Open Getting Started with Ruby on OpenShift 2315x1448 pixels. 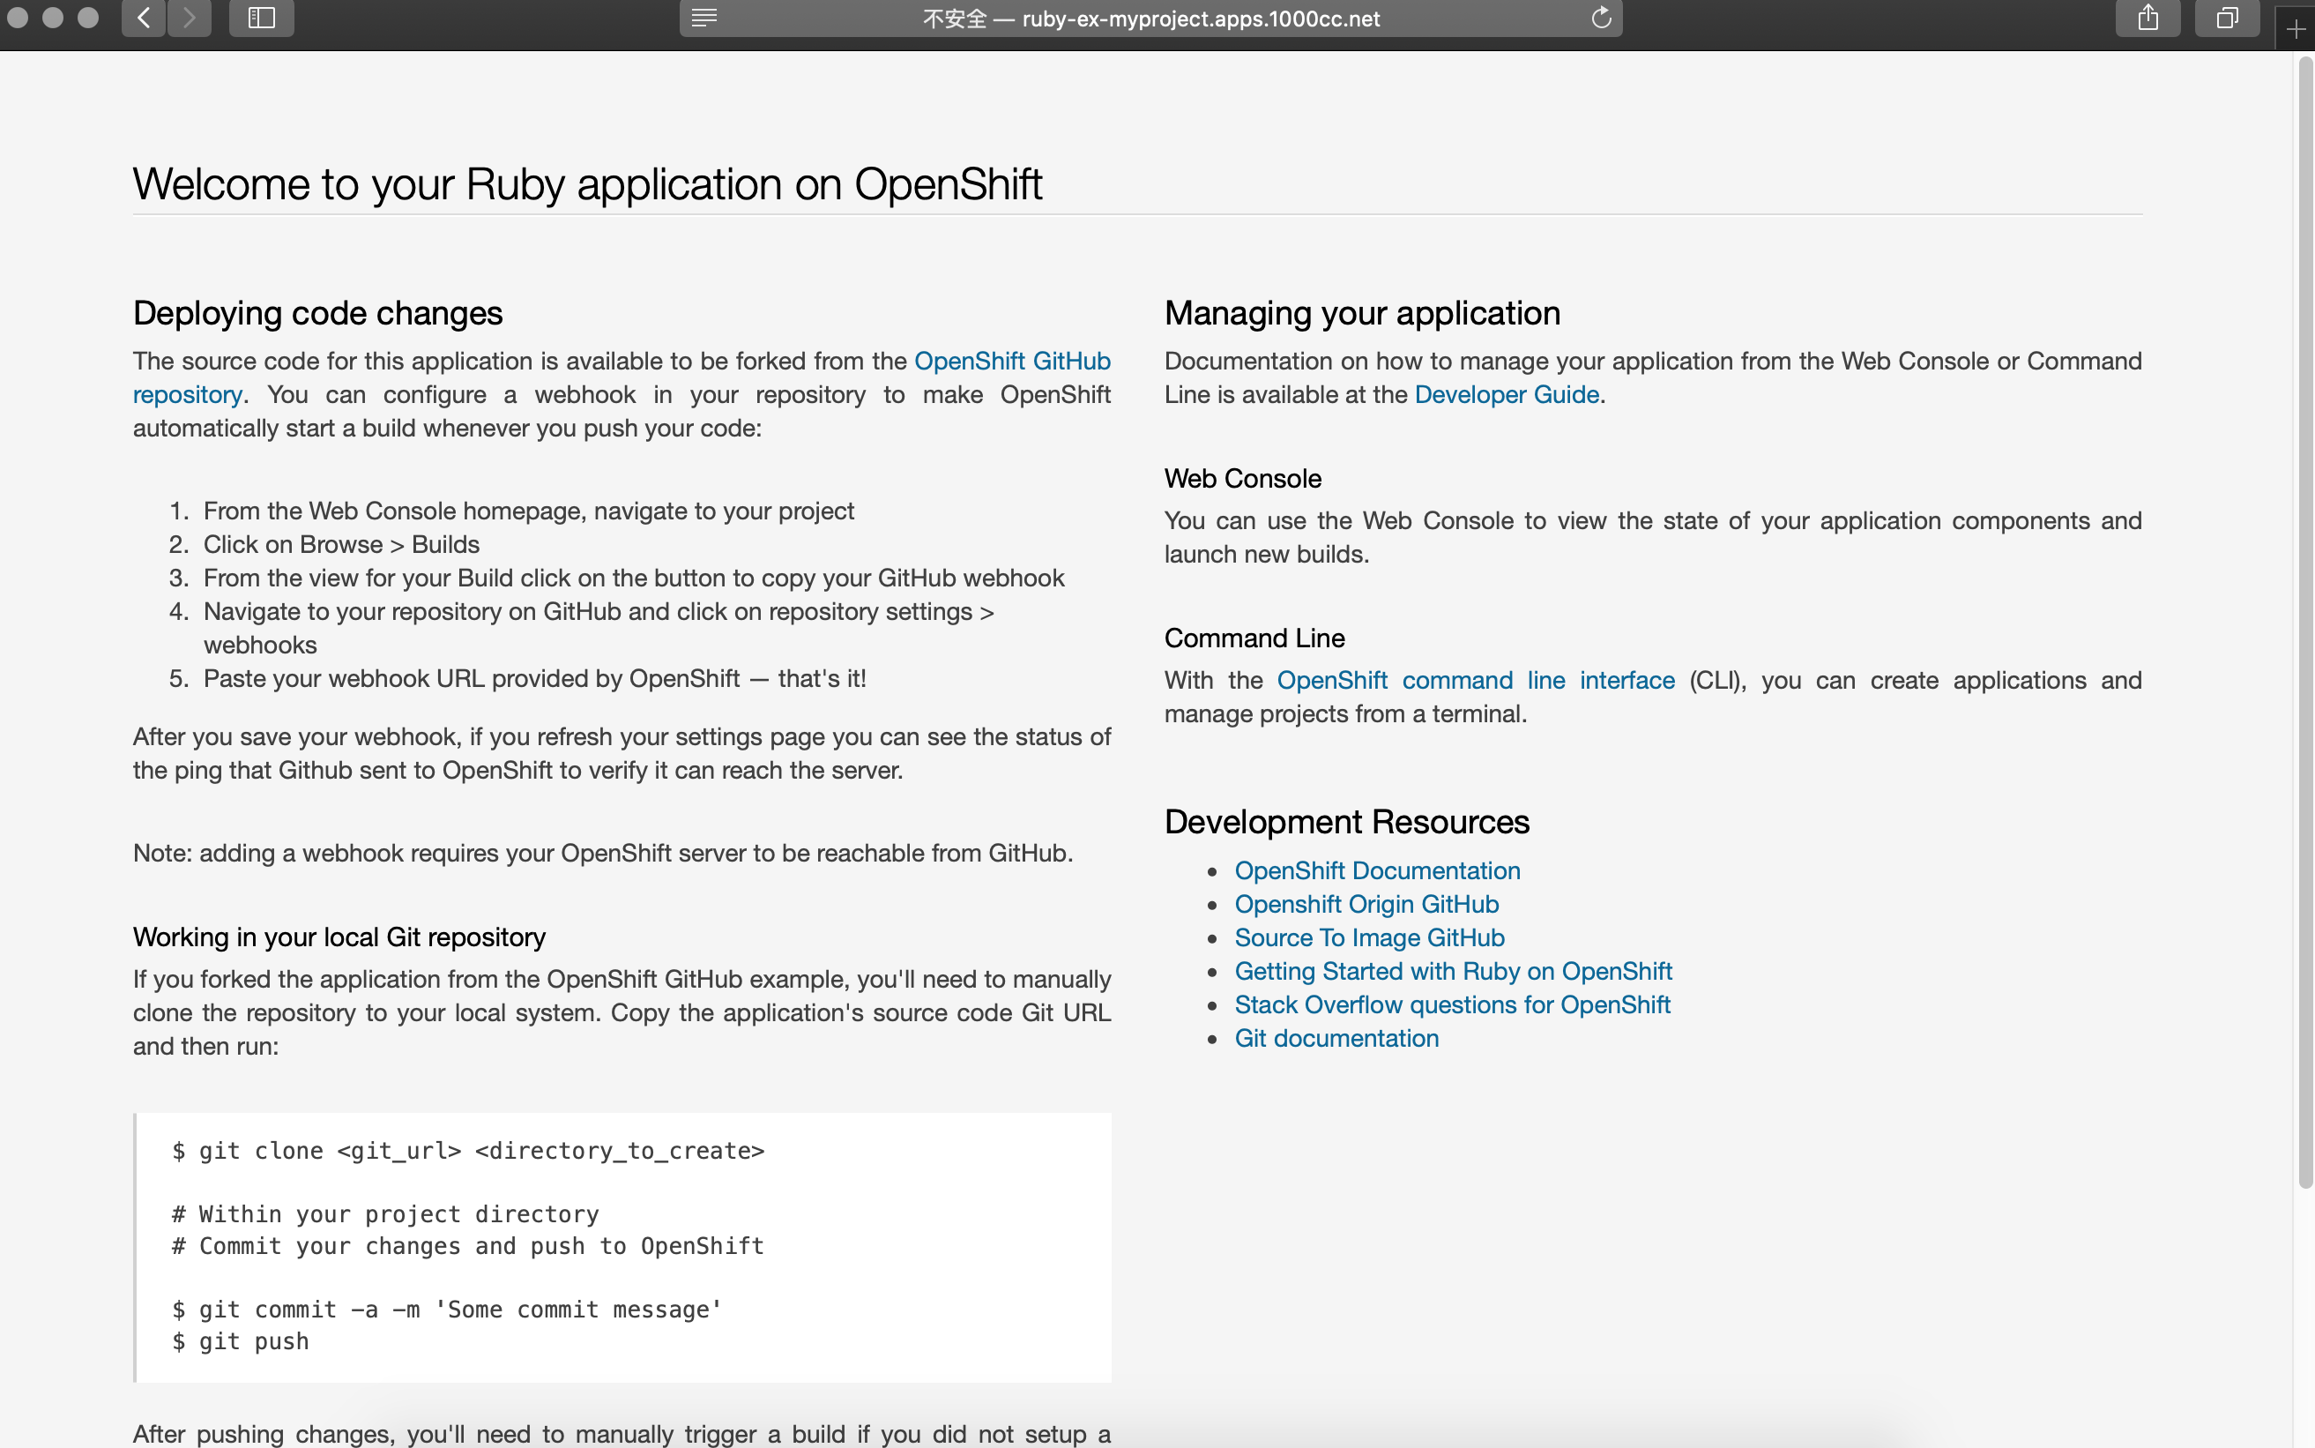pos(1454,971)
